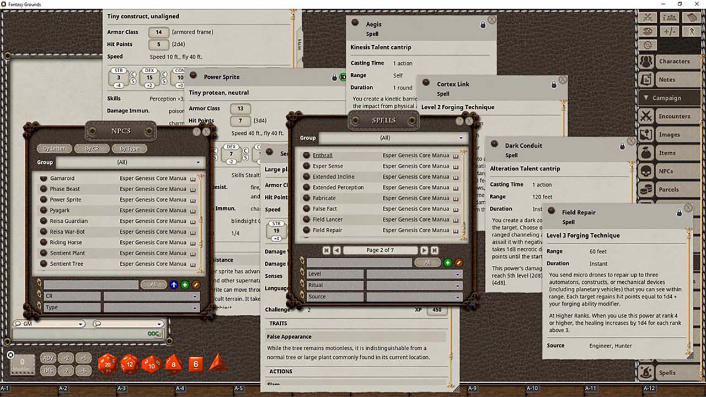Toggle the lock on the Aegis spell window
This screenshot has width=706, height=397.
tap(483, 24)
